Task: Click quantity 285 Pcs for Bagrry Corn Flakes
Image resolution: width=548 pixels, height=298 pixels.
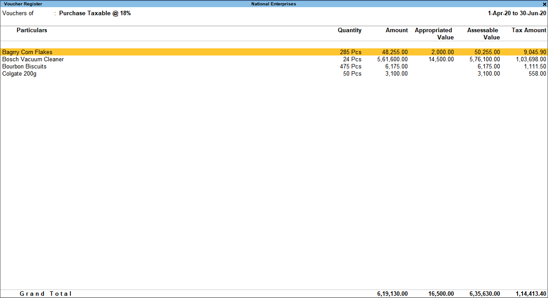Action: (x=350, y=52)
